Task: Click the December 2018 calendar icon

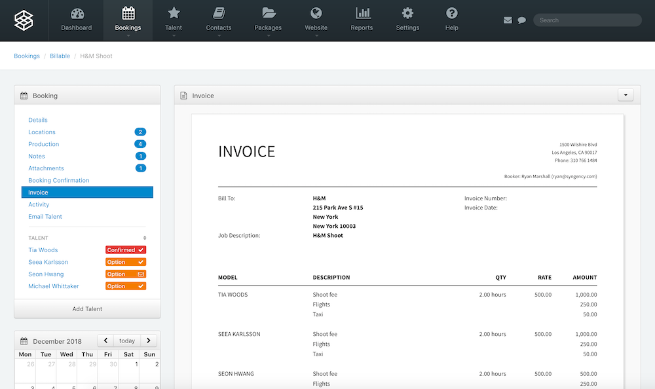Action: (24, 341)
